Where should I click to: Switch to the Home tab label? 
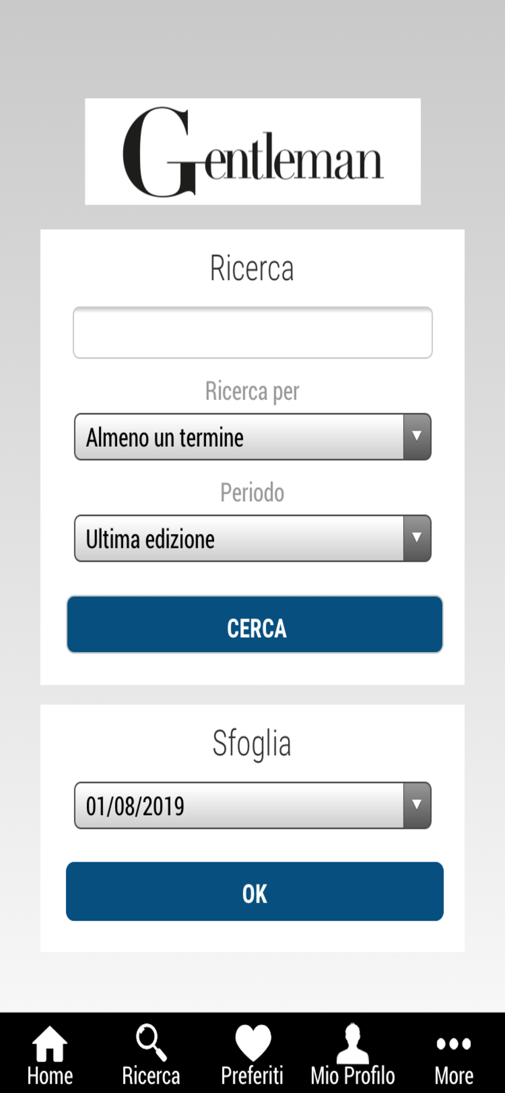[x=50, y=1076]
